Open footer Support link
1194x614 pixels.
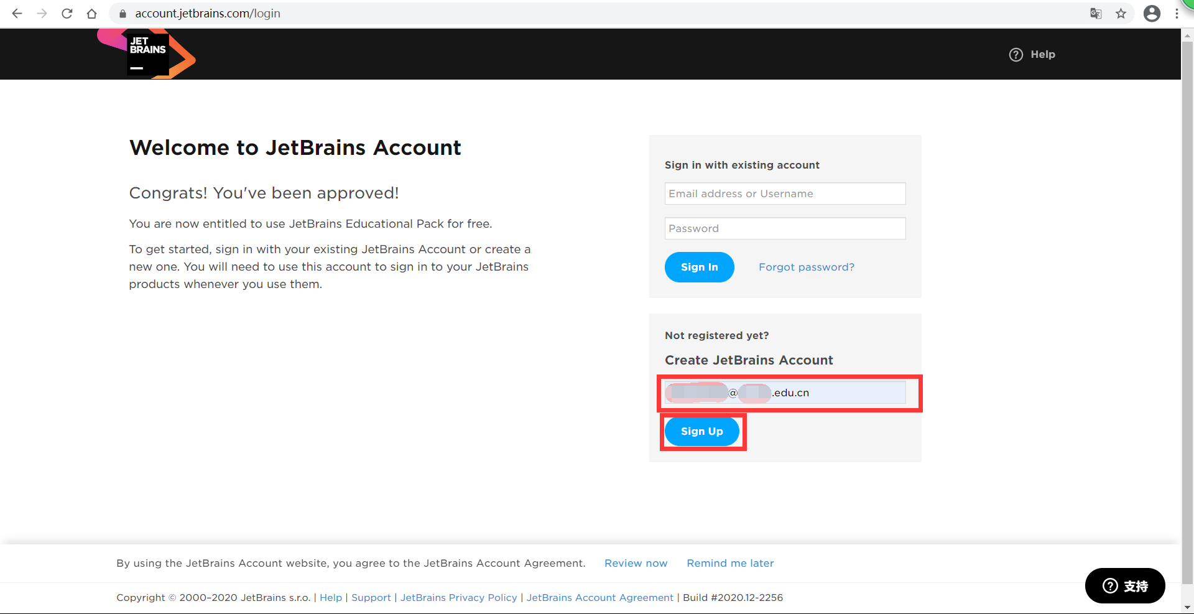tap(371, 597)
